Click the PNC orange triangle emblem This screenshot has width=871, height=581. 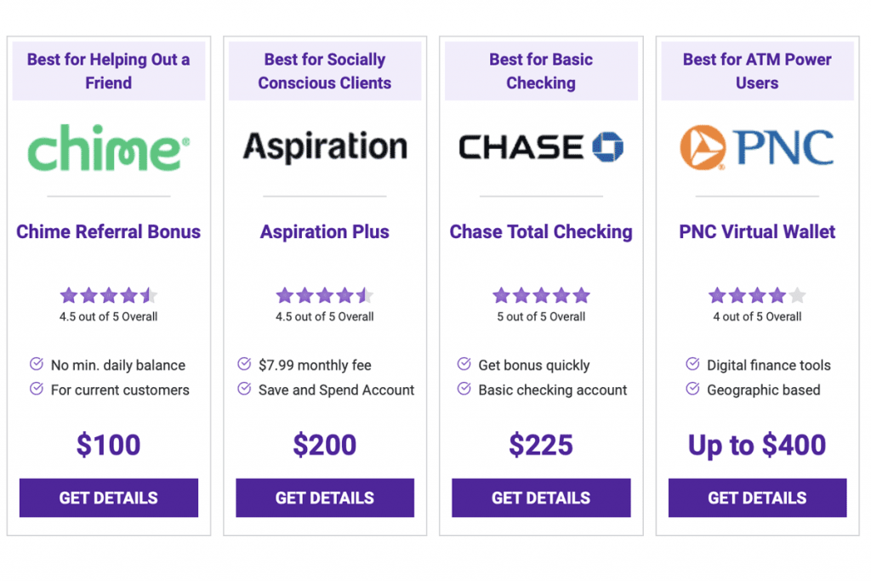[705, 146]
